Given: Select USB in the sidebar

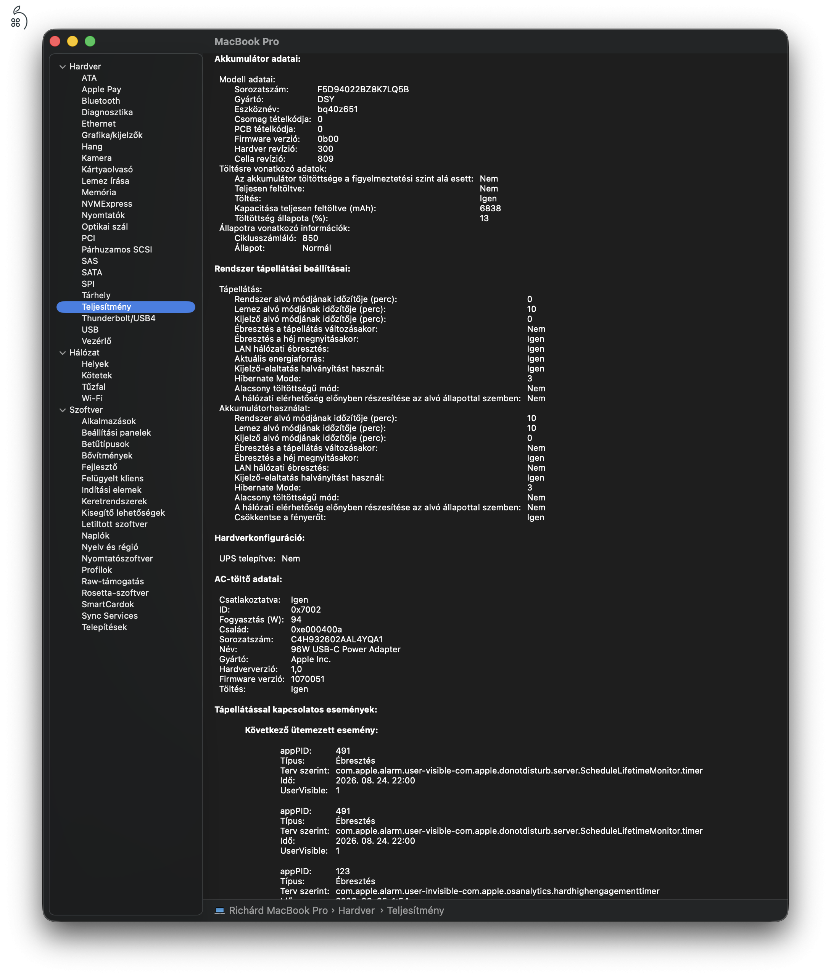Looking at the screenshot, I should click(x=90, y=330).
